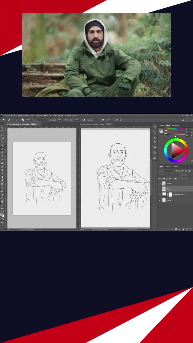The height and width of the screenshot is (343, 193).
Task: Click the search icon at top right
Action: coord(183,120)
